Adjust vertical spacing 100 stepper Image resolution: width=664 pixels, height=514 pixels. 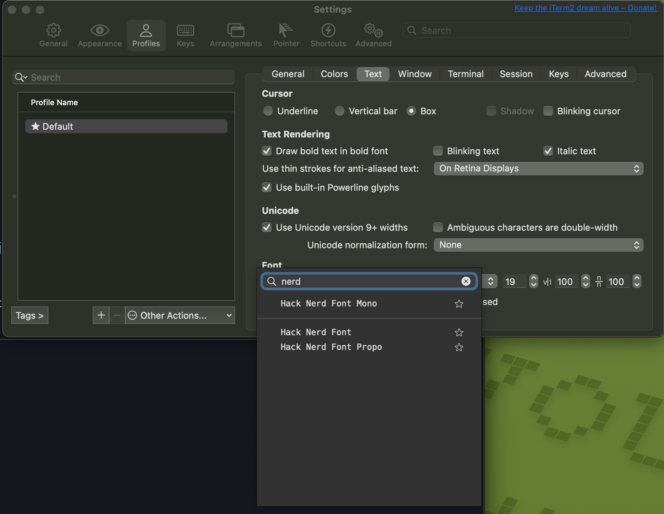point(637,281)
